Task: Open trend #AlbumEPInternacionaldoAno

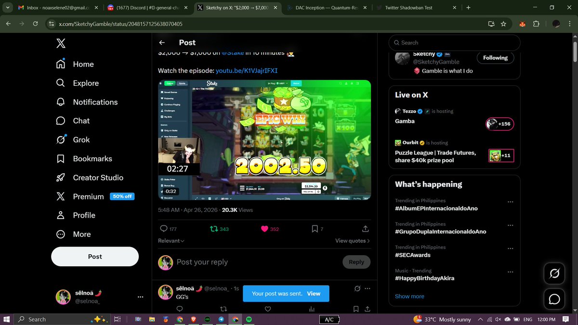Action: [x=436, y=208]
